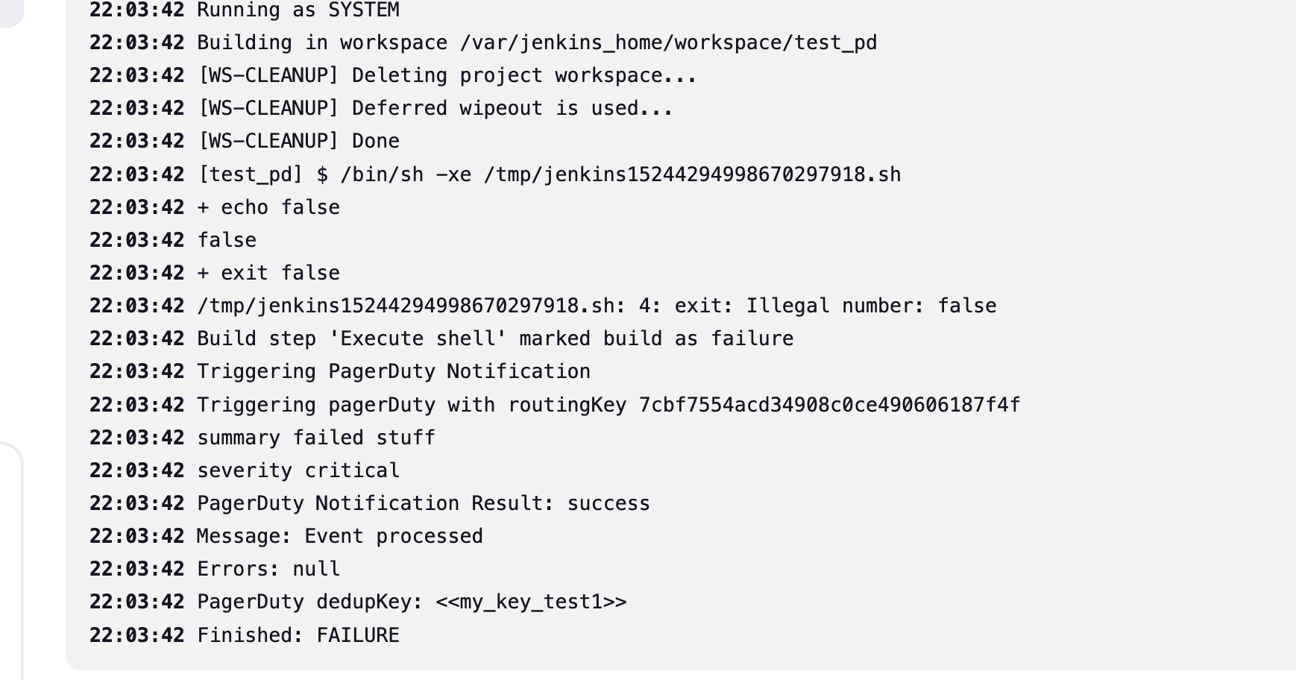1296x680 pixels.
Task: Click the 'Message: Event processed' line
Action: [340, 536]
